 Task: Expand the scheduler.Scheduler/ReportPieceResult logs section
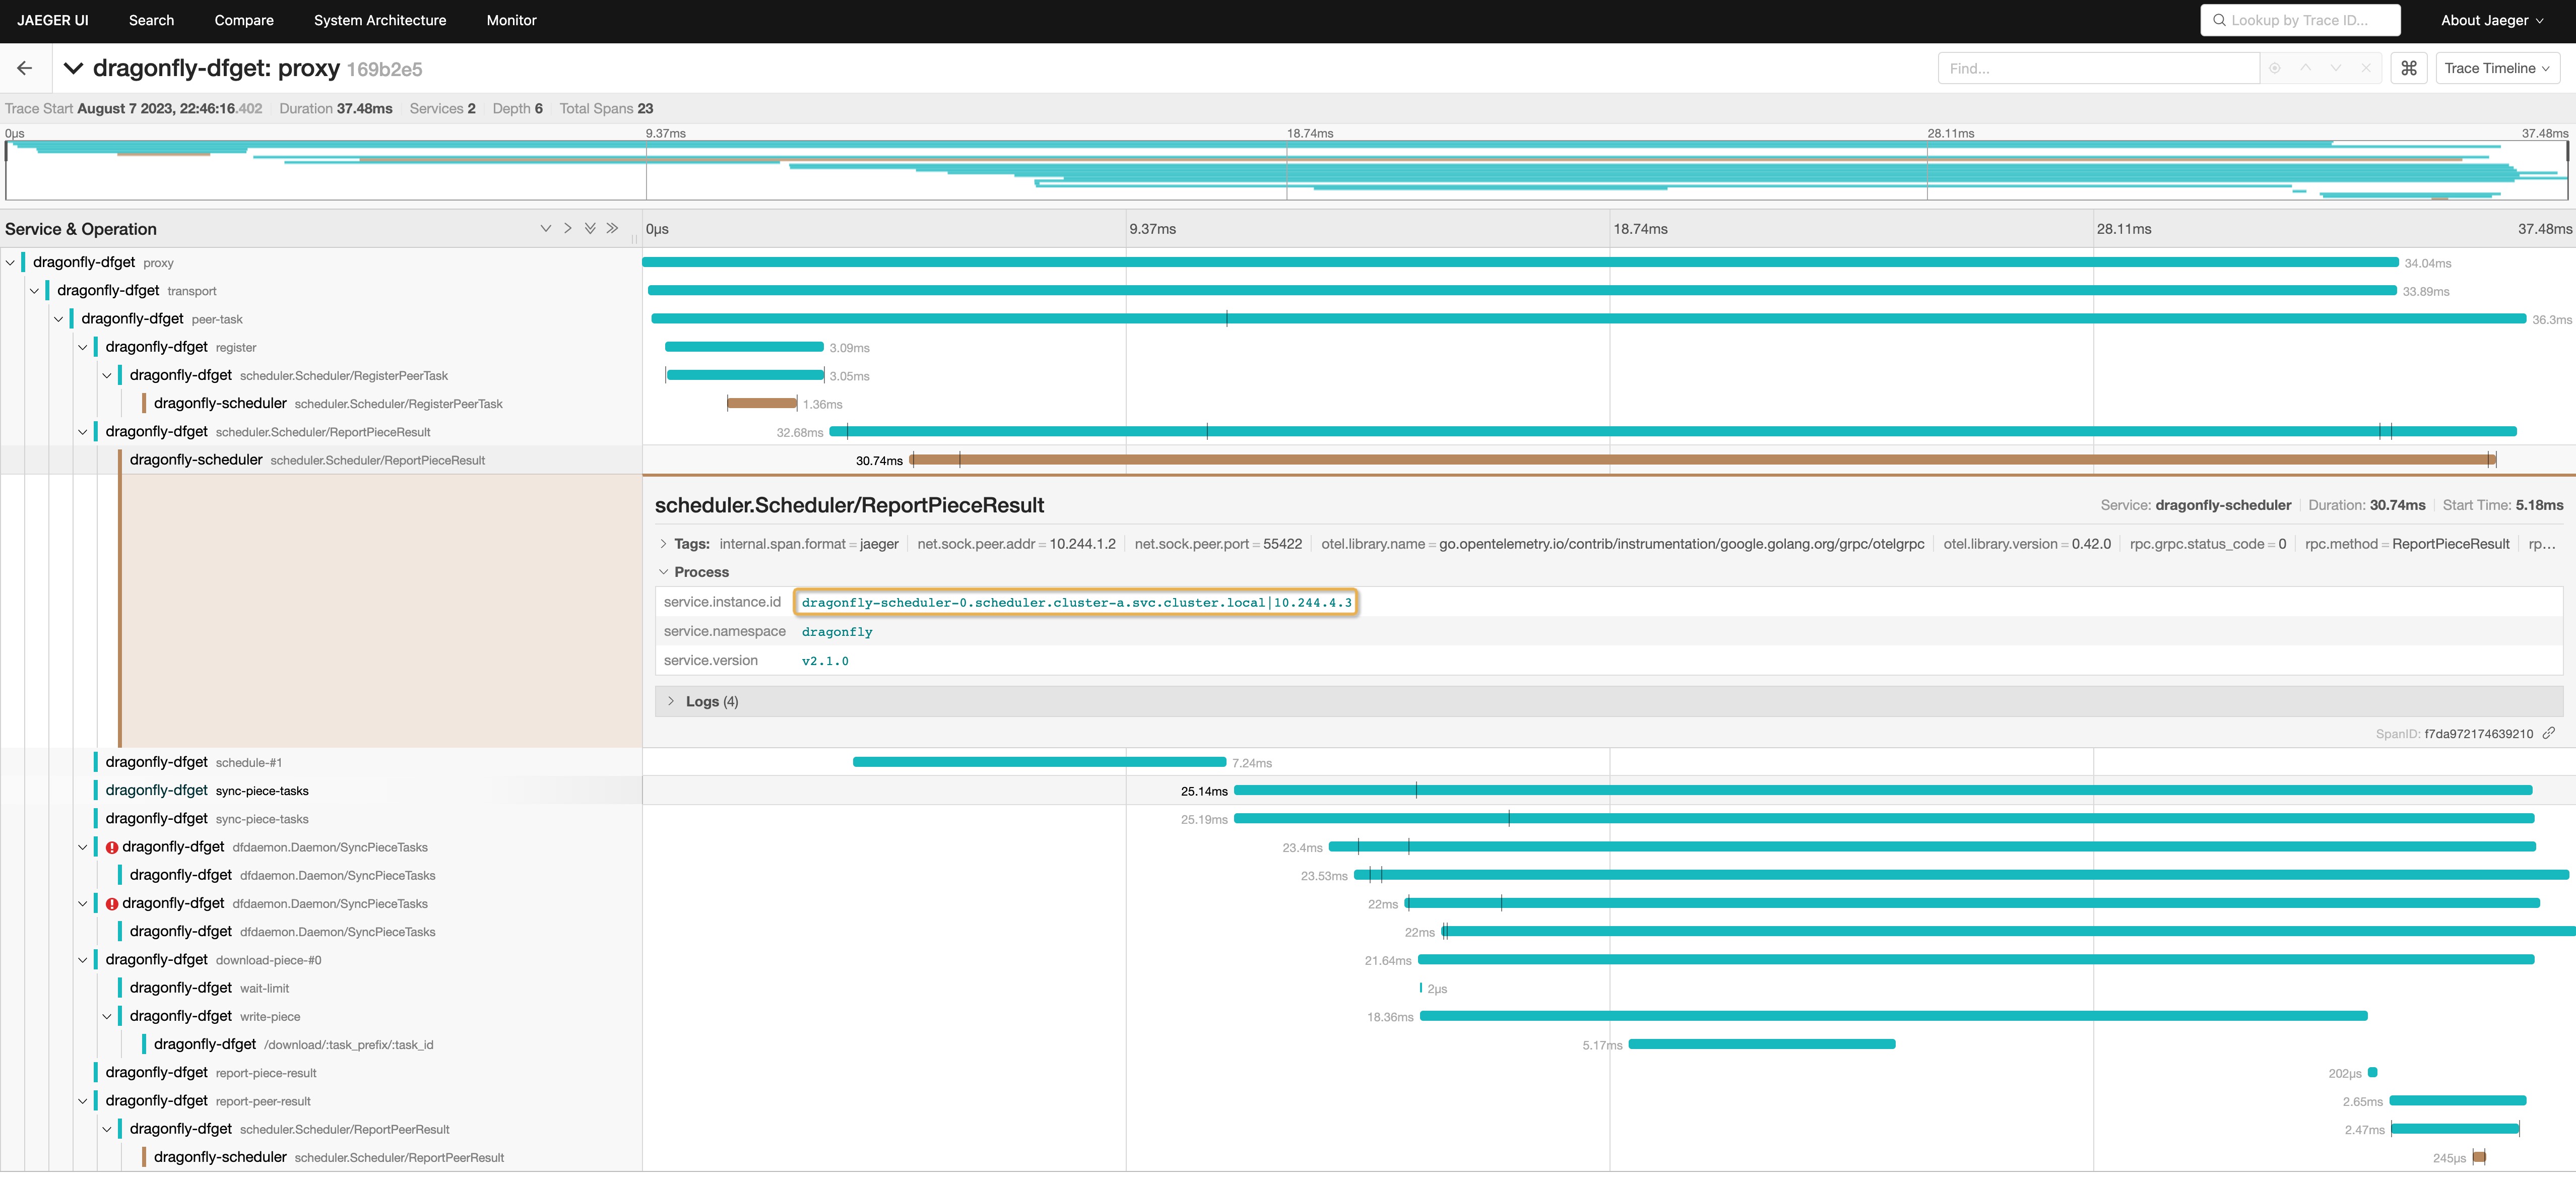670,701
